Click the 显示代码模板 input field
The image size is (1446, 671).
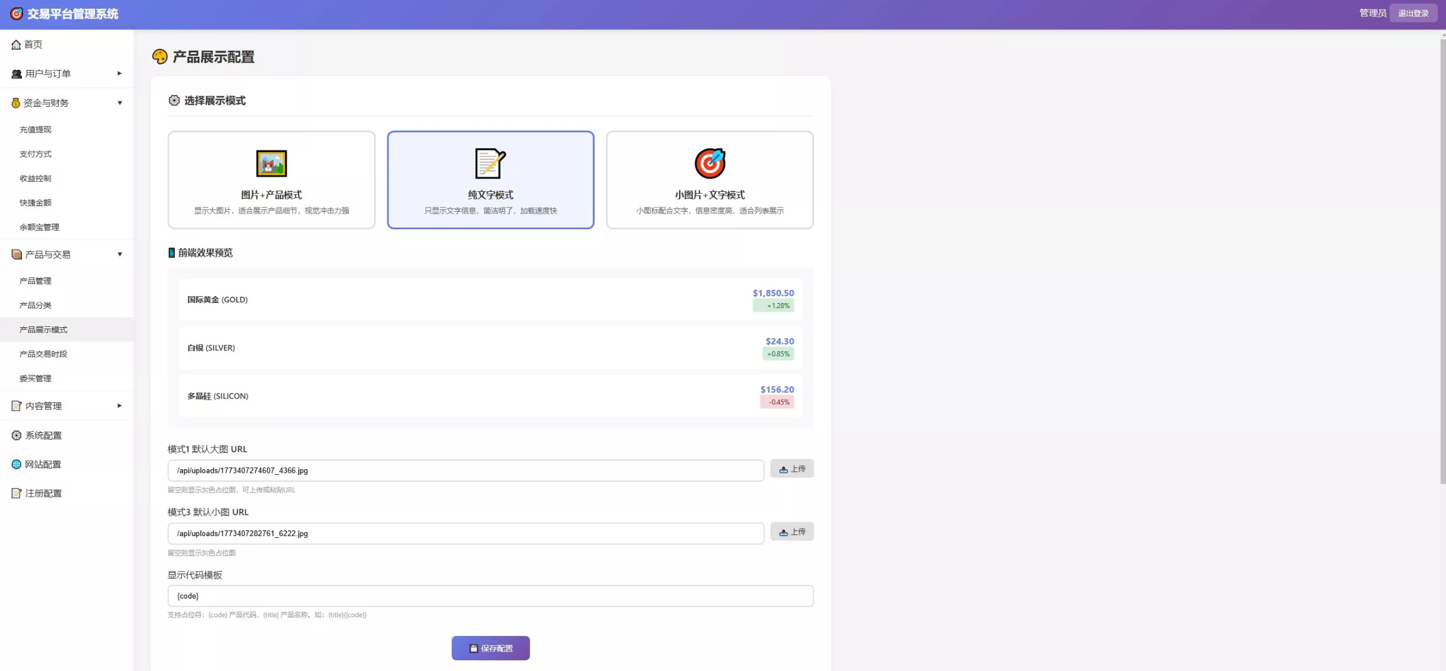(490, 596)
